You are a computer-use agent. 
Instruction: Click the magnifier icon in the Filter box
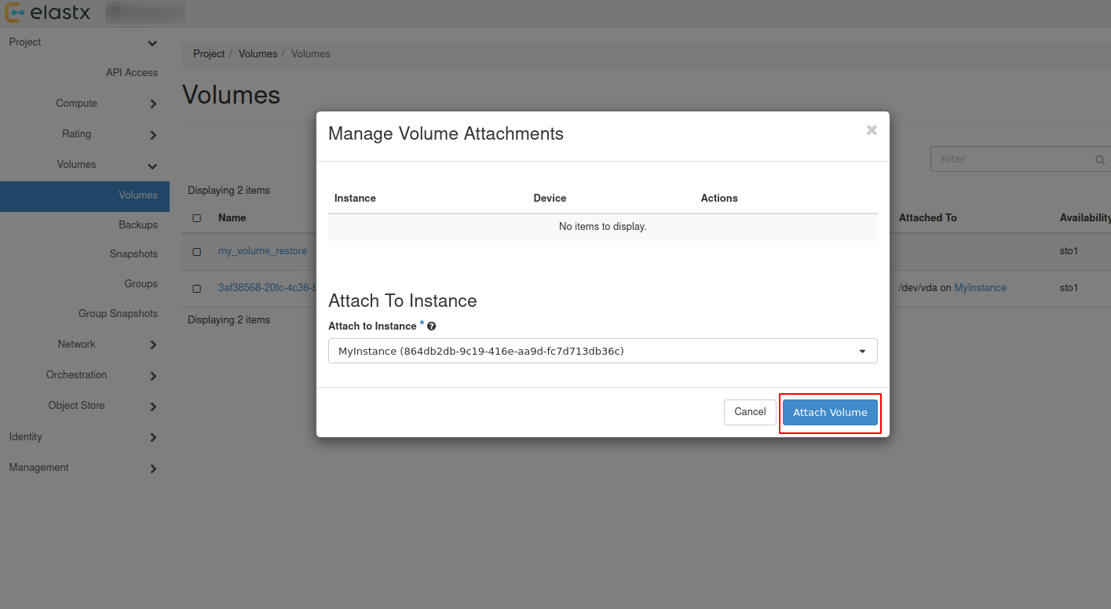coord(1098,159)
